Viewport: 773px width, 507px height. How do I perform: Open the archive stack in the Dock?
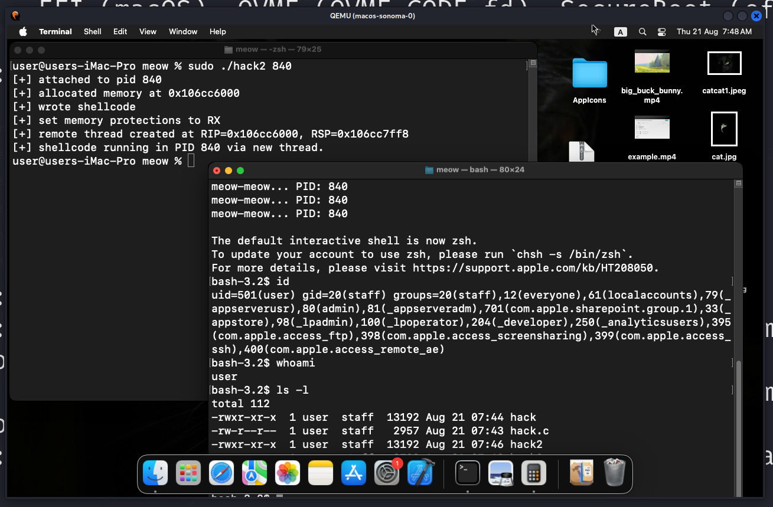(581, 473)
